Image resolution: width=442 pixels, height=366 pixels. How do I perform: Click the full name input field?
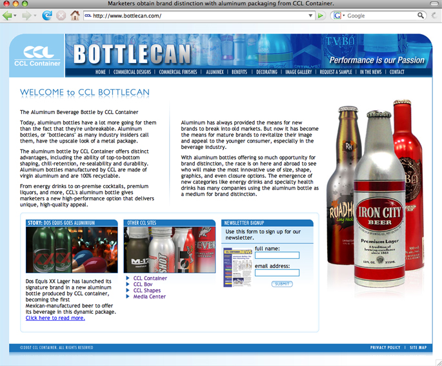[x=277, y=255]
